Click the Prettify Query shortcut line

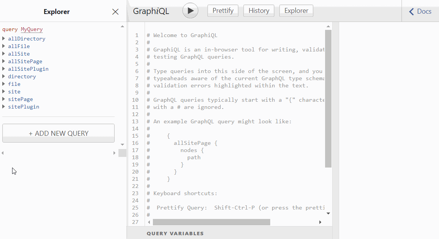[235, 208]
